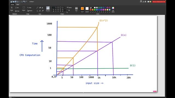175x98 pixels.
Task: Click the '1000' y-axis value
Action: [x=49, y=24]
